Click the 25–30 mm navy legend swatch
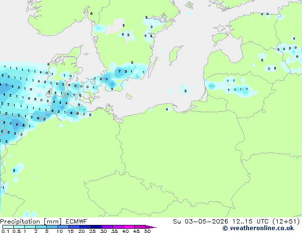Image resolution: width=302 pixels, height=233 pixels. (96, 227)
